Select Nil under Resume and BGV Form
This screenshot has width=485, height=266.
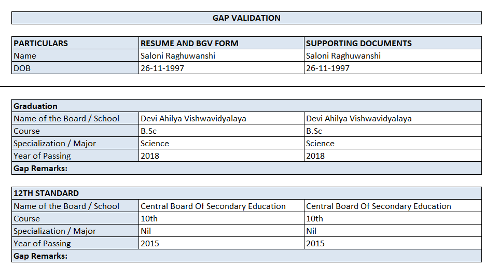[x=146, y=231]
